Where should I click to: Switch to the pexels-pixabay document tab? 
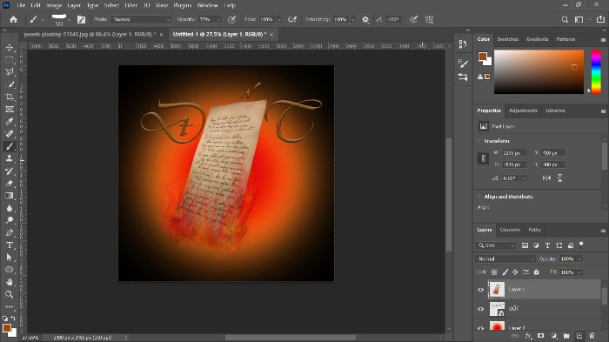(90, 34)
